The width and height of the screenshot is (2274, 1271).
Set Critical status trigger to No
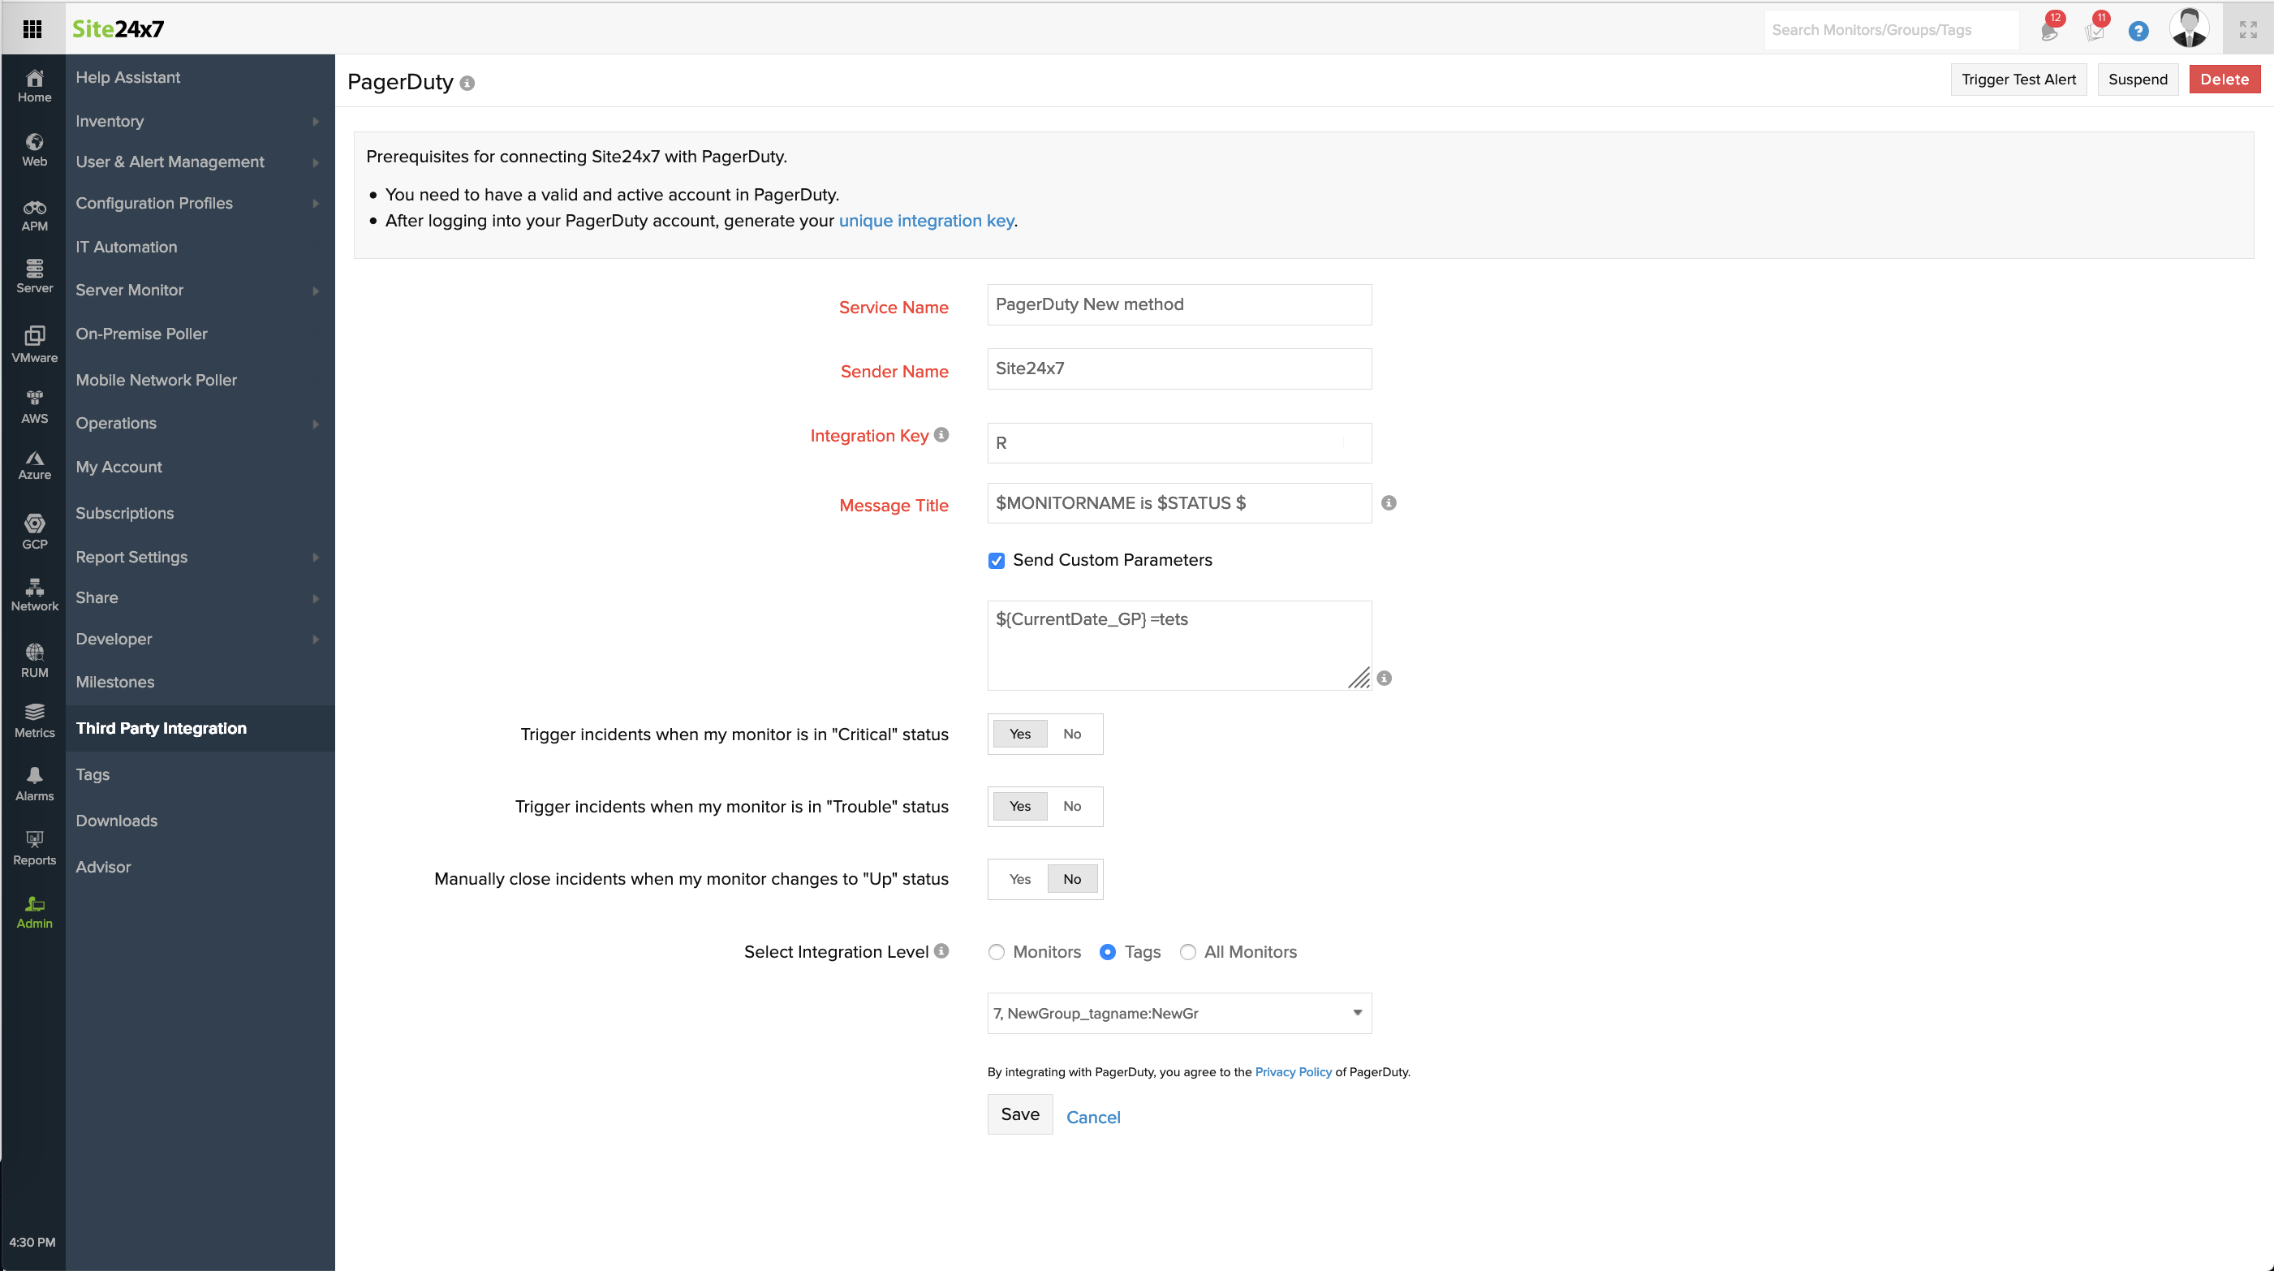coord(1072,734)
